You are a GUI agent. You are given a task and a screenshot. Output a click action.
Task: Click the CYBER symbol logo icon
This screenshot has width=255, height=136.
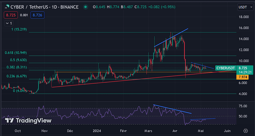pos(7,7)
